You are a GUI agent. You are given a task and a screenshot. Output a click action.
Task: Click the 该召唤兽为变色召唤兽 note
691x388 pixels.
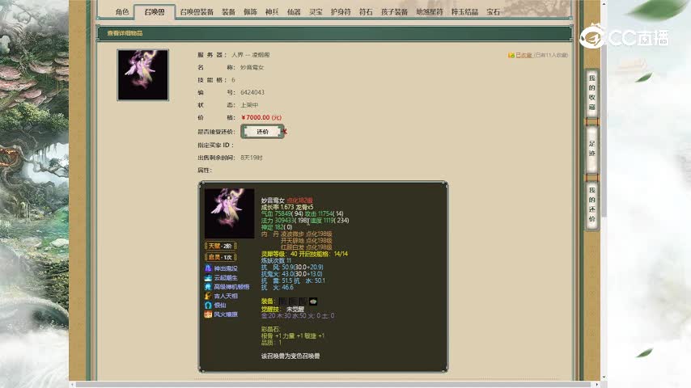[290, 356]
